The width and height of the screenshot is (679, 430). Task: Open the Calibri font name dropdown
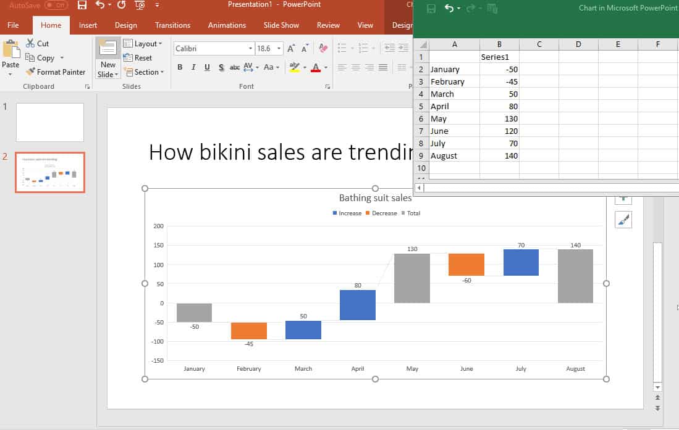click(250, 48)
